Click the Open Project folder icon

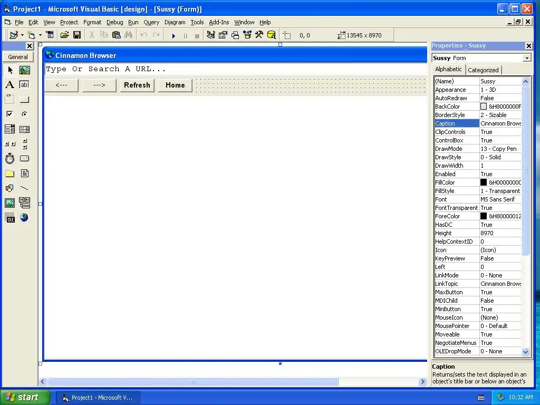pyautogui.click(x=64, y=35)
